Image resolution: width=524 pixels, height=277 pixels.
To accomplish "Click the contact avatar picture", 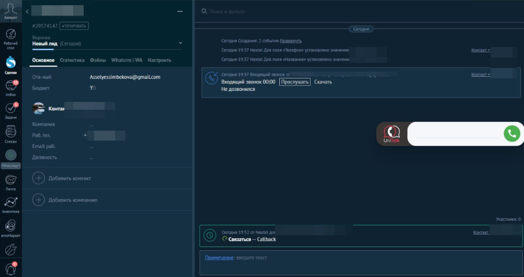I will point(38,109).
